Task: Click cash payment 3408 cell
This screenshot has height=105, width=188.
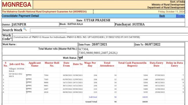Action: pyautogui.click(x=145, y=89)
